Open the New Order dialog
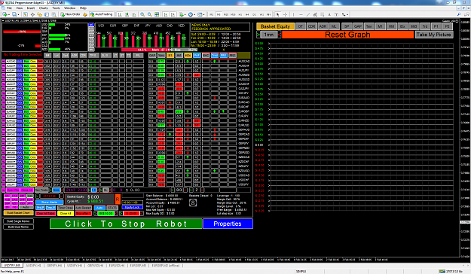Viewport: 471px width, 274px height. point(71,14)
